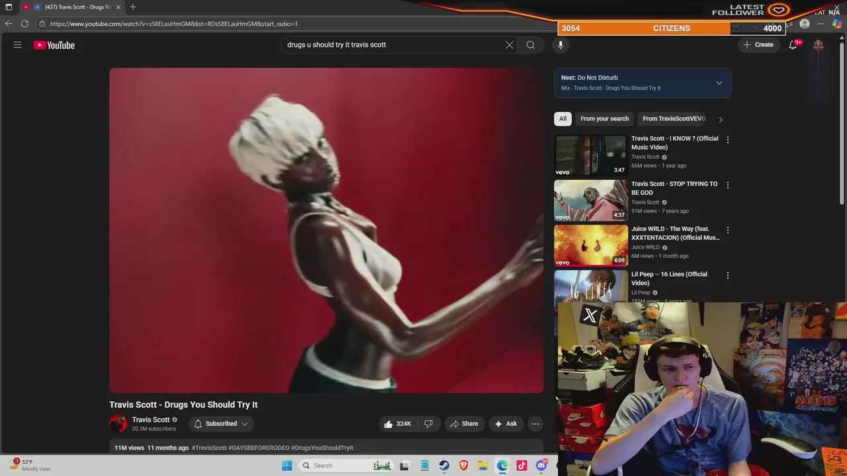847x476 pixels.
Task: Open the browser tab actions menu icon
Action: pos(9,7)
